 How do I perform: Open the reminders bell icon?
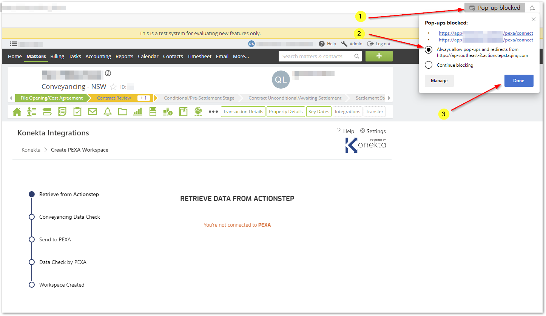(x=108, y=112)
